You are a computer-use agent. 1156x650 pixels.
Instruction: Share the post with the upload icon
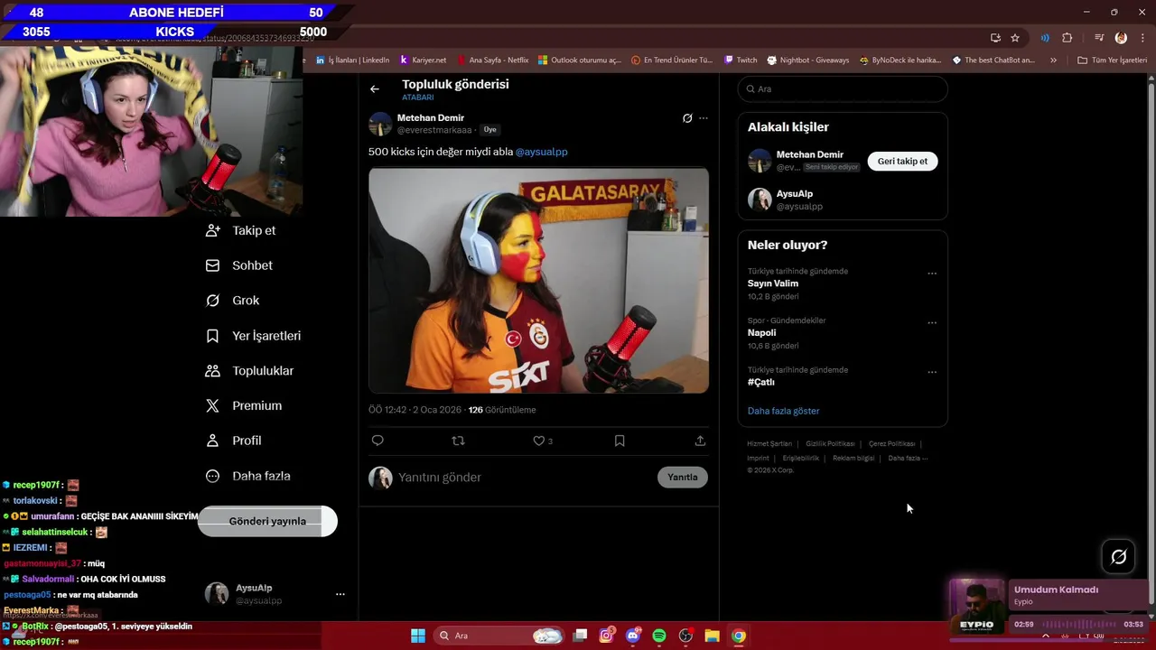point(700,441)
